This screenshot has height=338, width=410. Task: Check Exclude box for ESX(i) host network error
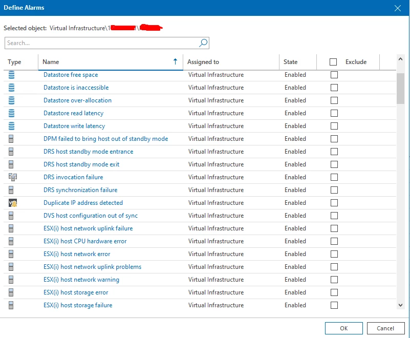pos(334,254)
